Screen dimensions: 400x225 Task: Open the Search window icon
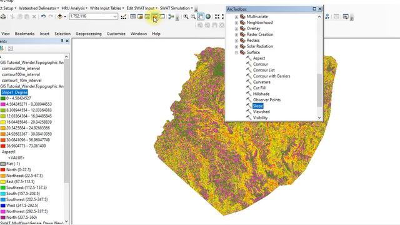[147, 17]
